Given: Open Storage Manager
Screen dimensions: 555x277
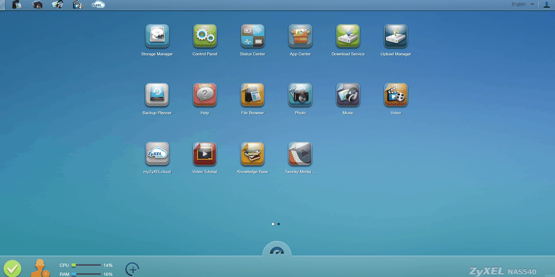Looking at the screenshot, I should pos(157,36).
